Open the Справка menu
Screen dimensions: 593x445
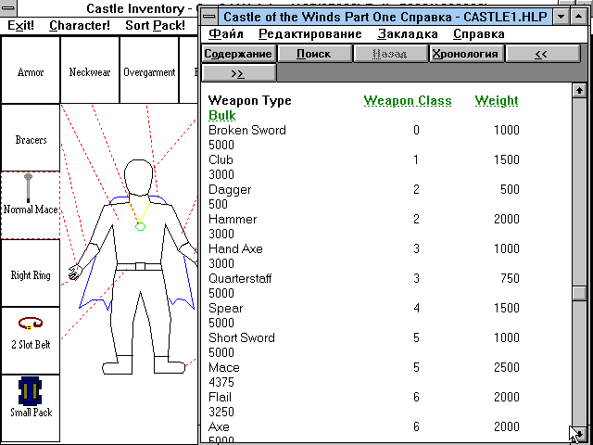click(x=479, y=34)
